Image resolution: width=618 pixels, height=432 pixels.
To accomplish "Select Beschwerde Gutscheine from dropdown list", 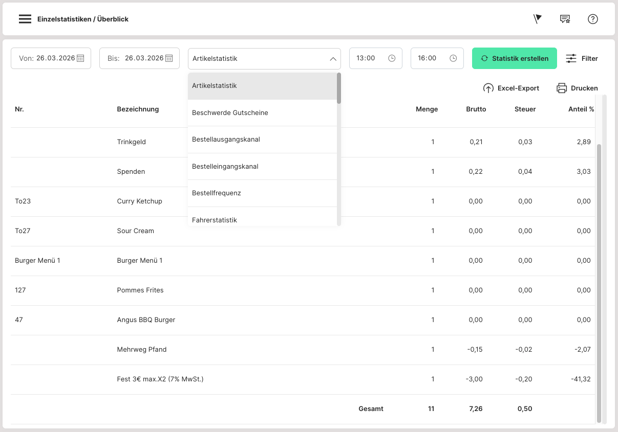I will 230,112.
